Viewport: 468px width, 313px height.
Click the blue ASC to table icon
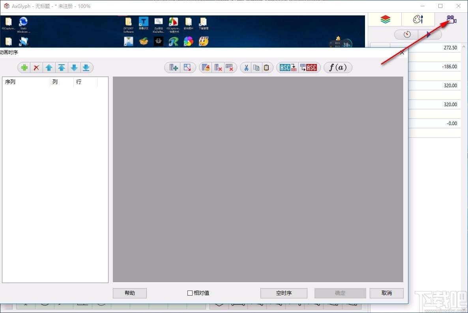pos(288,67)
